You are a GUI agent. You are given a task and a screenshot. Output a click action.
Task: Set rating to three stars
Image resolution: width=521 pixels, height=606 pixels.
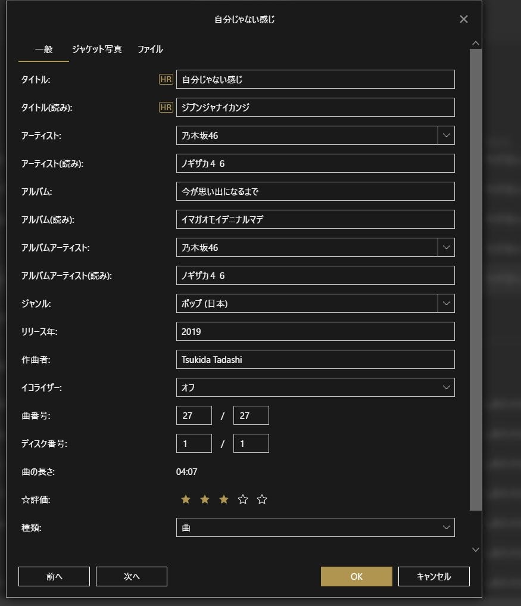(x=224, y=499)
